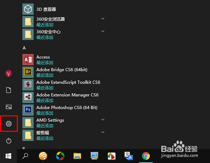Expand the 360安全中心 folder chevron
Image resolution: width=210 pixels, height=163 pixels.
pos(103,31)
